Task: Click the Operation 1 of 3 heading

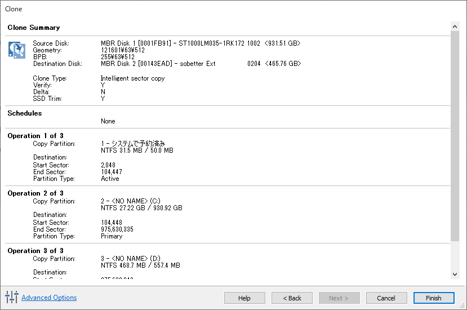Action: pyautogui.click(x=35, y=136)
